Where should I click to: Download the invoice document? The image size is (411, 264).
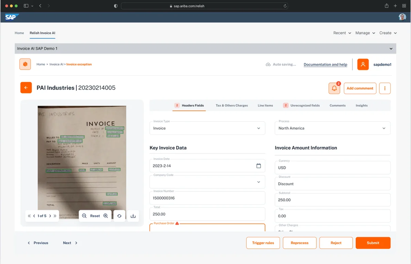133,216
